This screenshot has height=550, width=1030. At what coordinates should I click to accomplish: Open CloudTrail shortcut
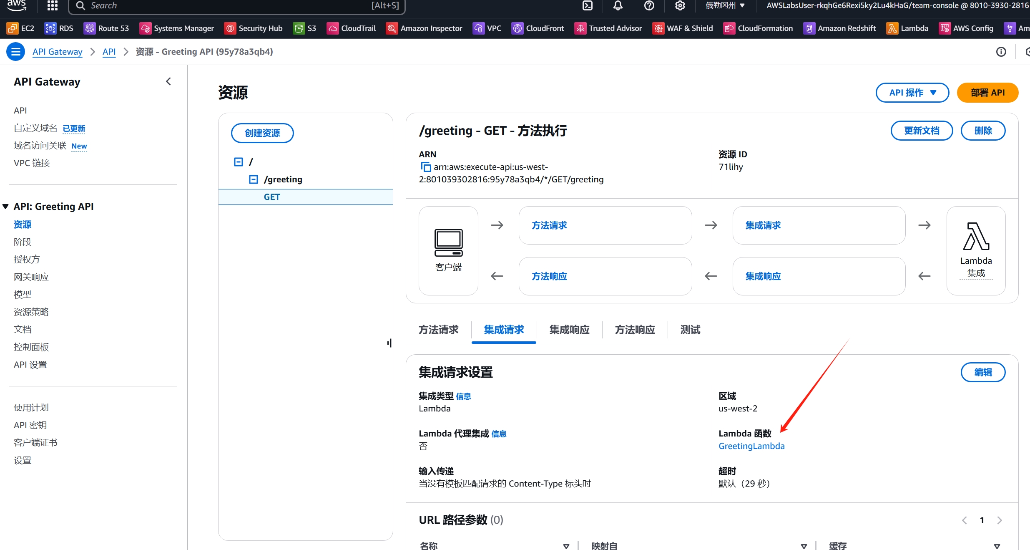pyautogui.click(x=352, y=28)
